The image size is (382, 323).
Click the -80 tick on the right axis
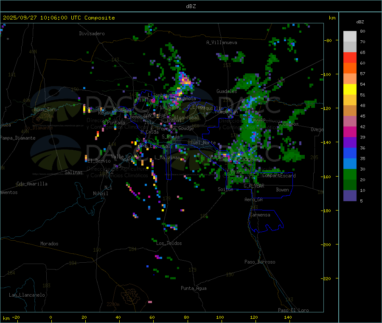(x=328, y=40)
